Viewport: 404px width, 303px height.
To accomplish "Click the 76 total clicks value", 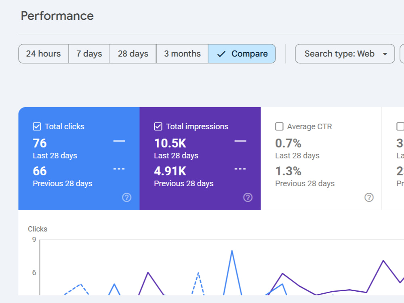I will pyautogui.click(x=40, y=143).
